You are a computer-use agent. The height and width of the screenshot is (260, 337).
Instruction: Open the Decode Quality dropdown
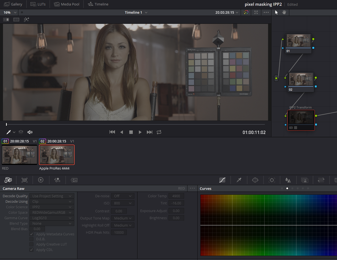coord(52,196)
